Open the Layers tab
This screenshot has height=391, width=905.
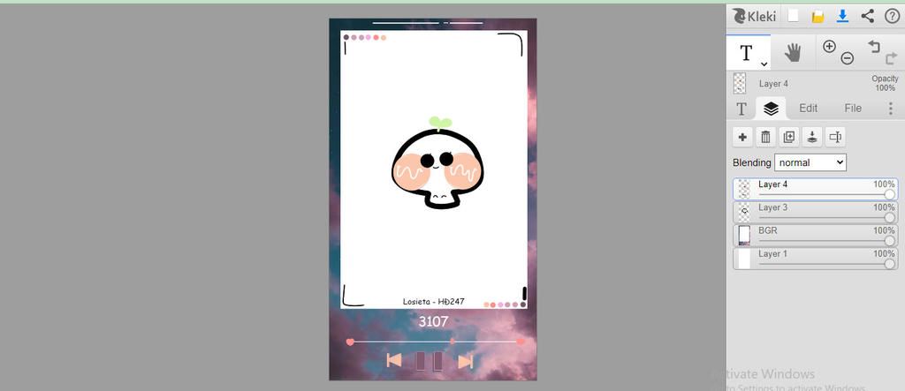click(x=771, y=109)
